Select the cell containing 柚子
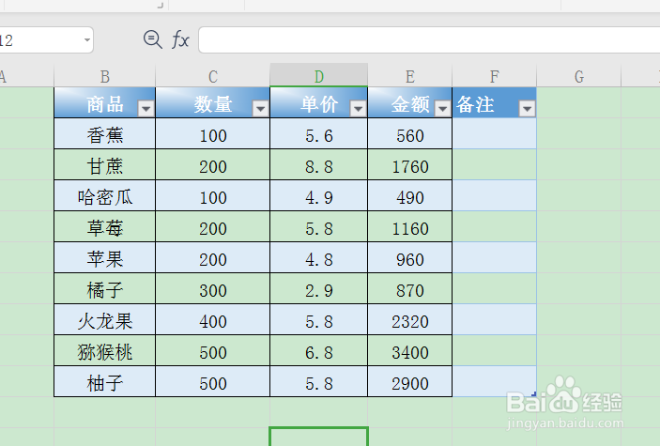The height and width of the screenshot is (446, 660). [105, 381]
